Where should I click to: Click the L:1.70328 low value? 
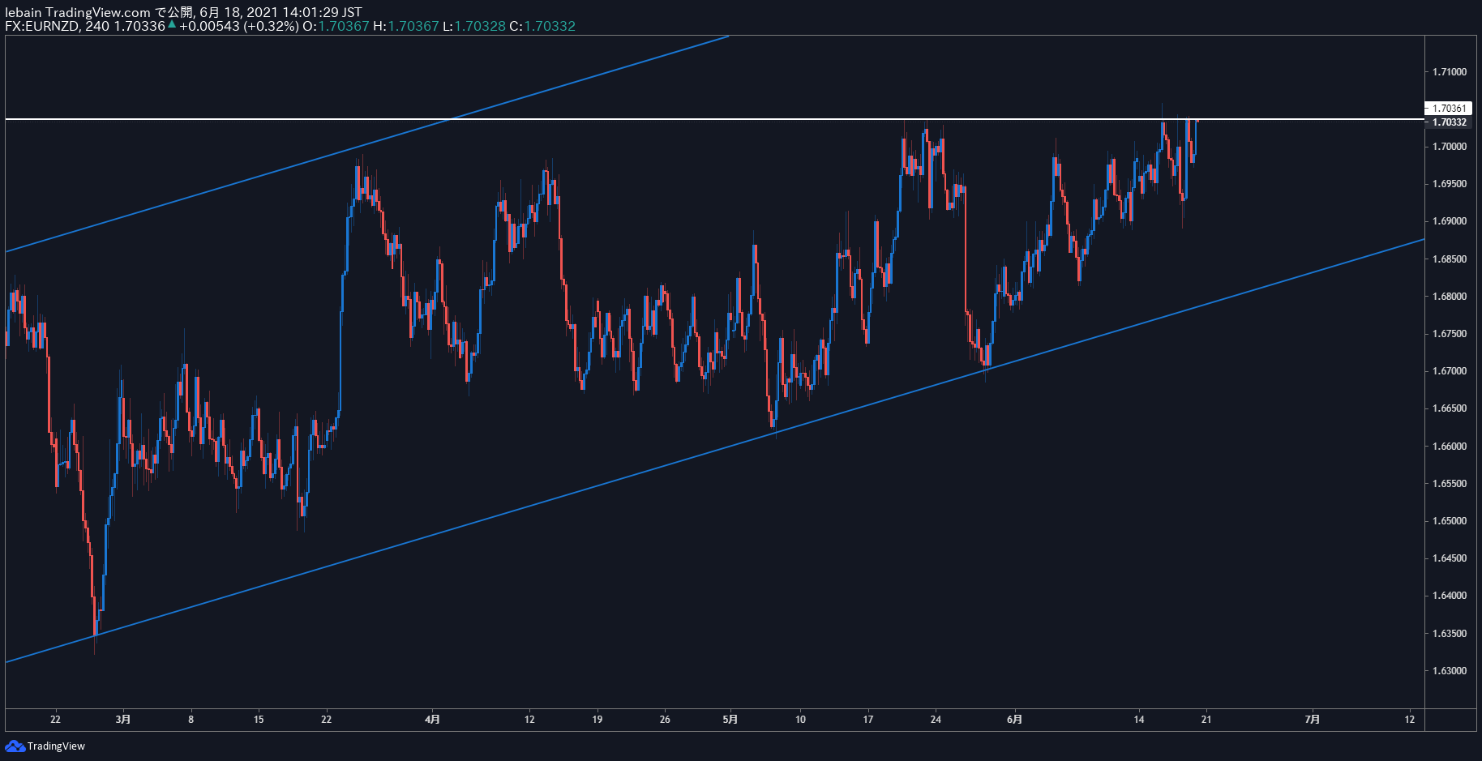point(474,26)
